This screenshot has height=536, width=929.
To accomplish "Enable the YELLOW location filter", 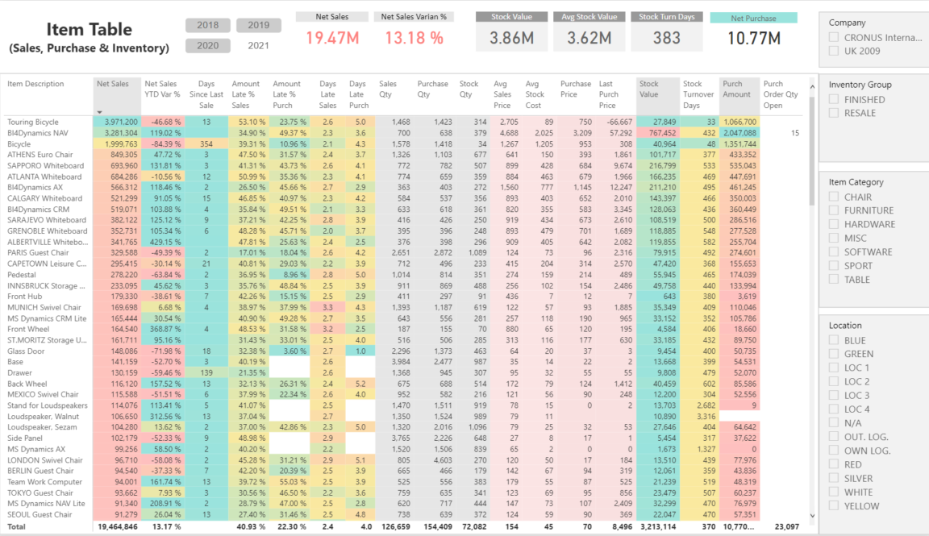I will [835, 505].
